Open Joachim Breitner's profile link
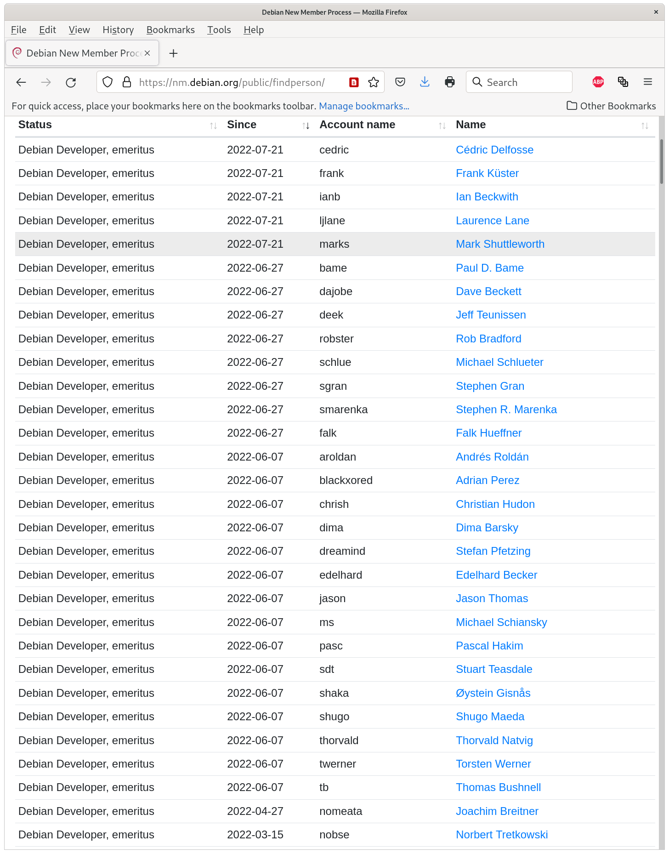 click(497, 811)
